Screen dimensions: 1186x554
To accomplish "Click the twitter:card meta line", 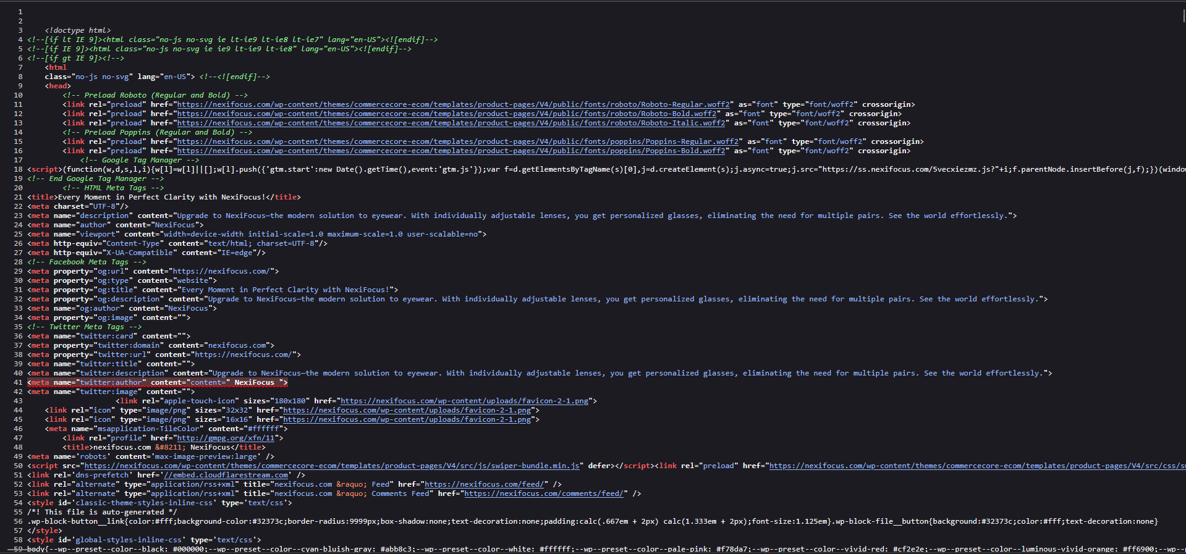I will (x=109, y=336).
